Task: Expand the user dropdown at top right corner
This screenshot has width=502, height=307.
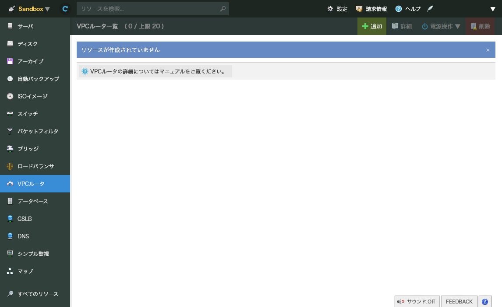Action: [x=492, y=8]
